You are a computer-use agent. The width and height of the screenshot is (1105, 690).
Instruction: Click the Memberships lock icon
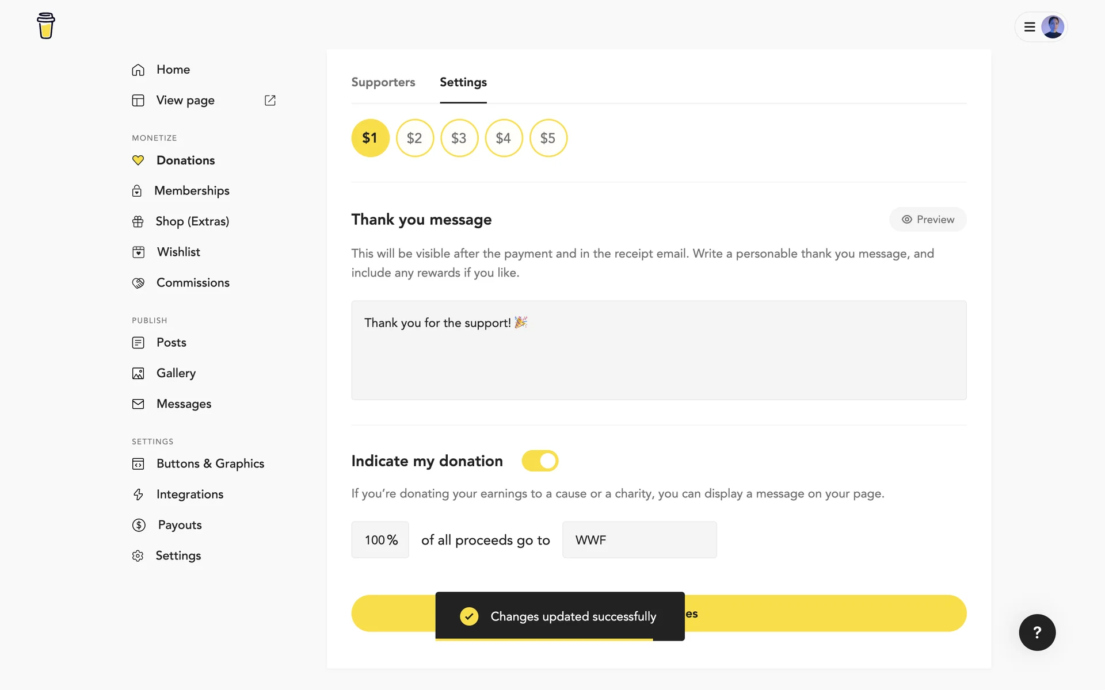pos(137,191)
